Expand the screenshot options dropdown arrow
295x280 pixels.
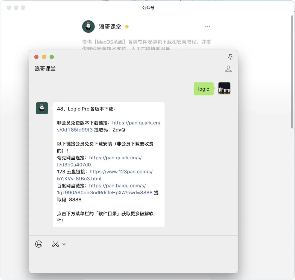click(x=64, y=244)
